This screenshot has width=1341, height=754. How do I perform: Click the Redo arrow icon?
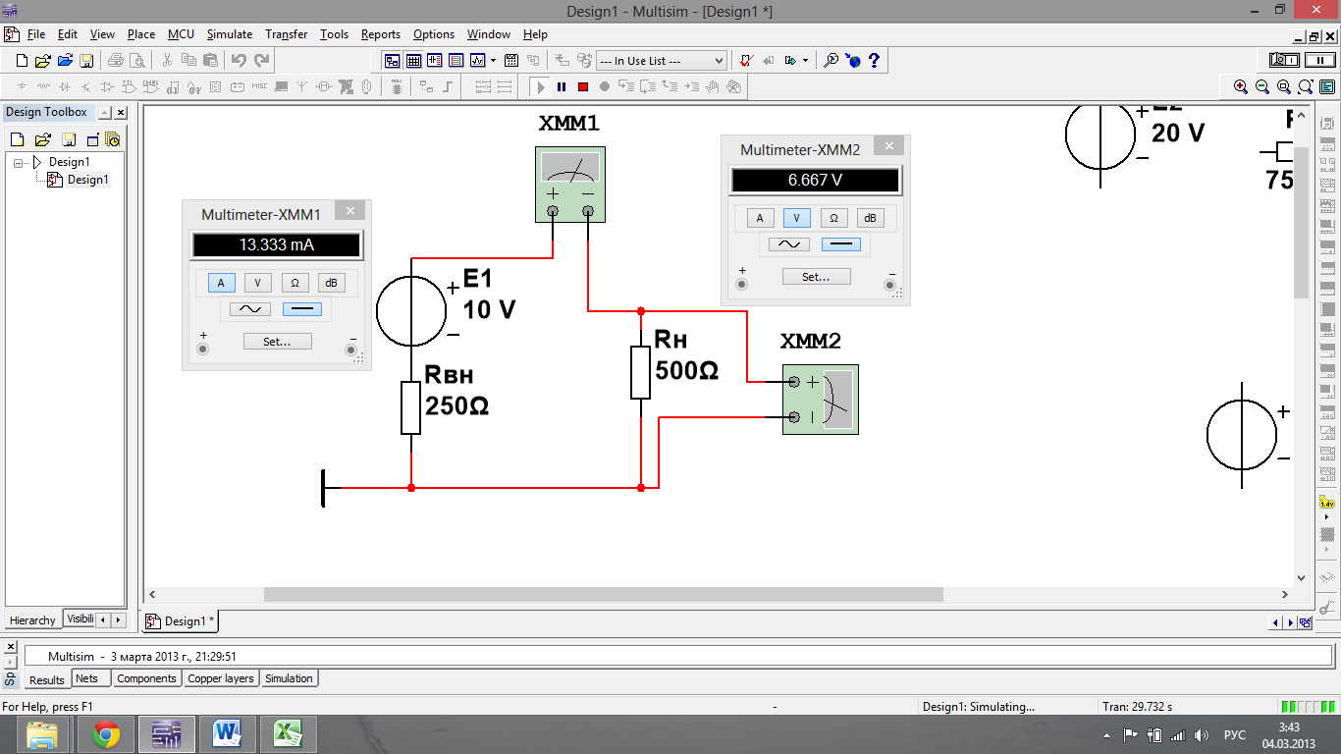262,60
